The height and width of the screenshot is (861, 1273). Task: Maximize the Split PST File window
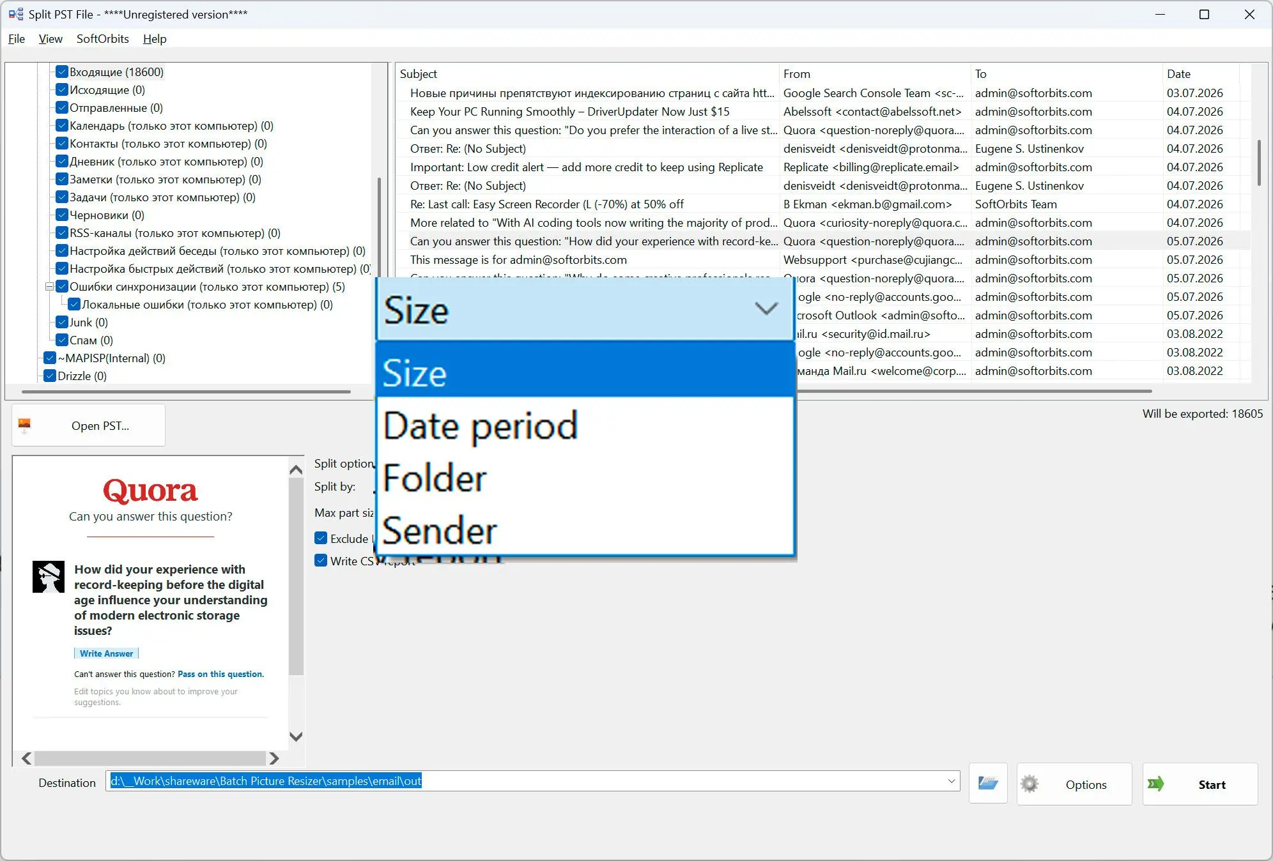point(1205,14)
